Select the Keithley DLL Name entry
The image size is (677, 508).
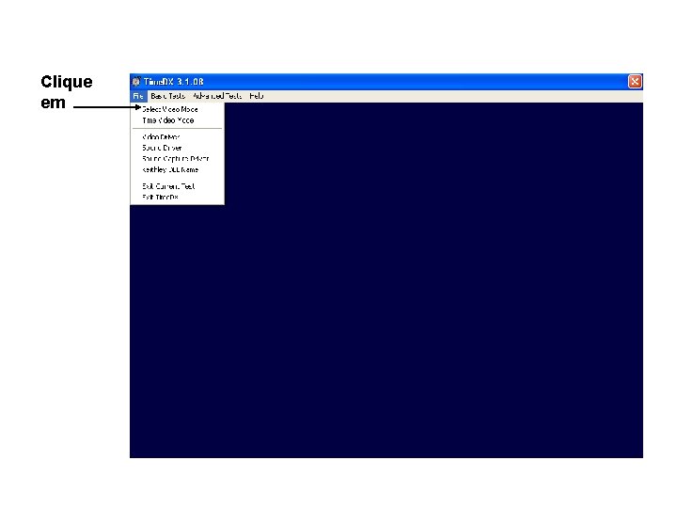(x=177, y=169)
